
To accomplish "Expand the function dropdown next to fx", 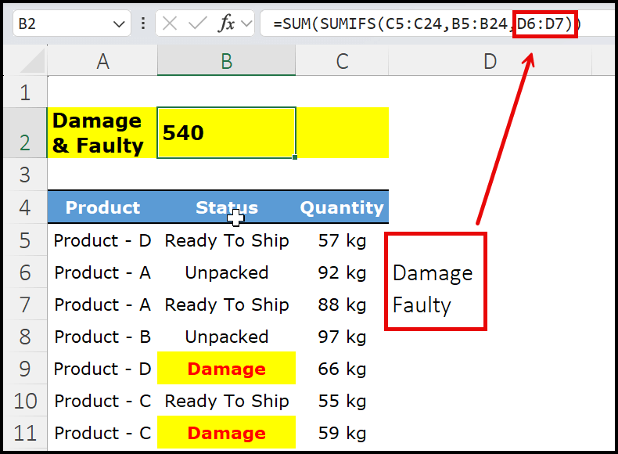I will (246, 24).
